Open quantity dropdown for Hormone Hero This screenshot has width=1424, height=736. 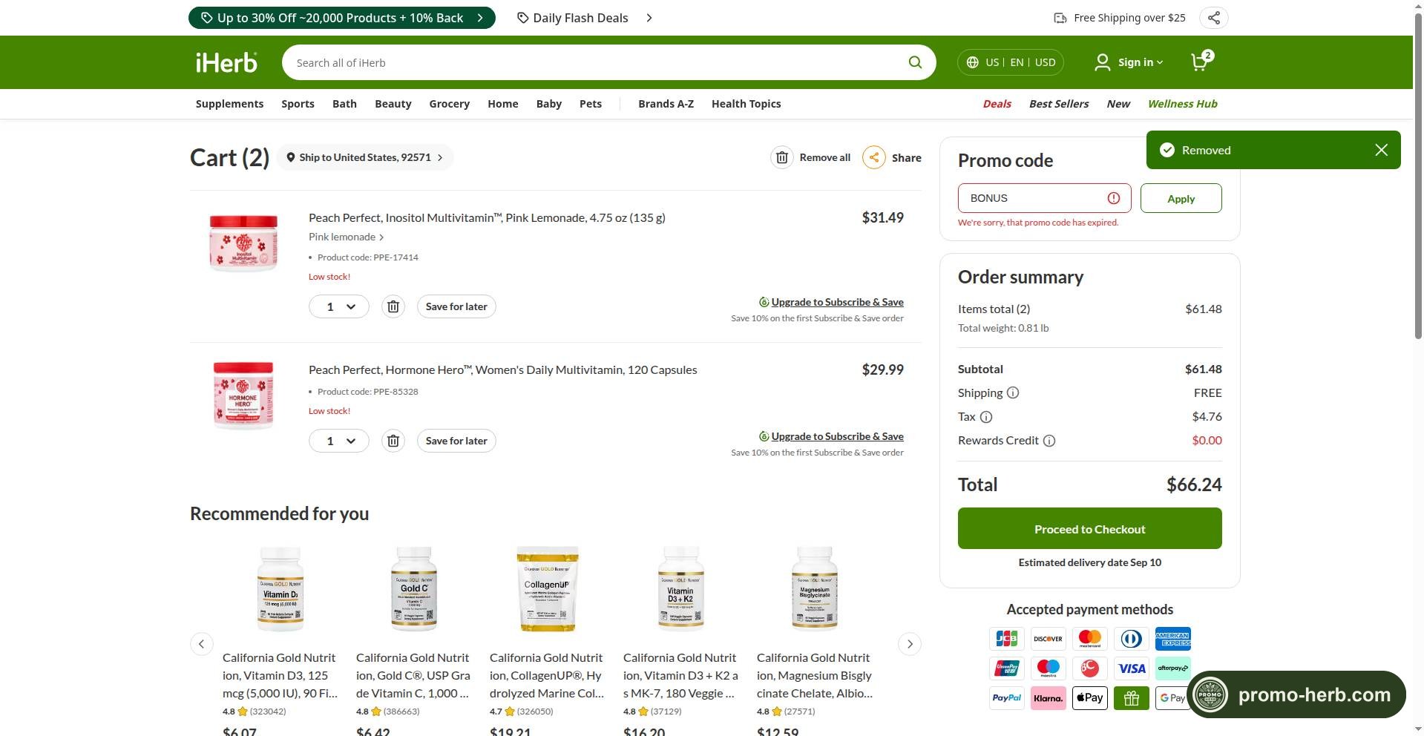(x=339, y=441)
